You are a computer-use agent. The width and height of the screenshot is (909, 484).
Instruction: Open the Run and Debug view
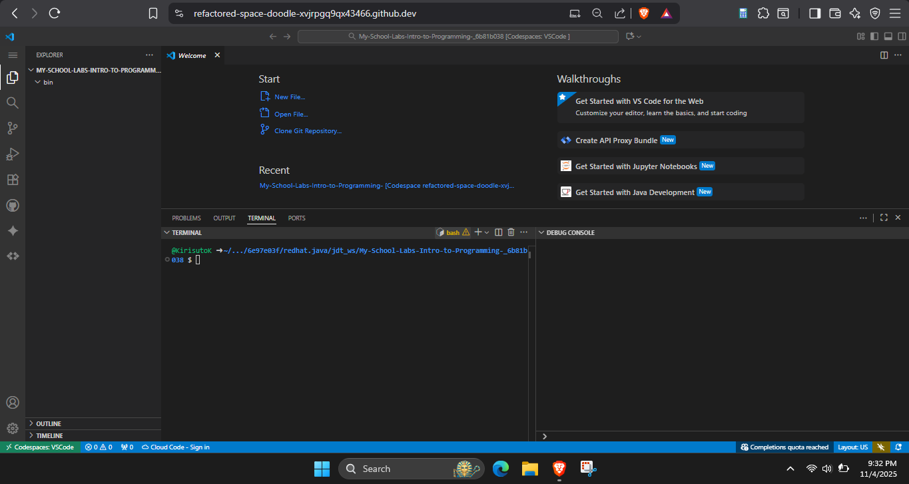click(x=12, y=154)
